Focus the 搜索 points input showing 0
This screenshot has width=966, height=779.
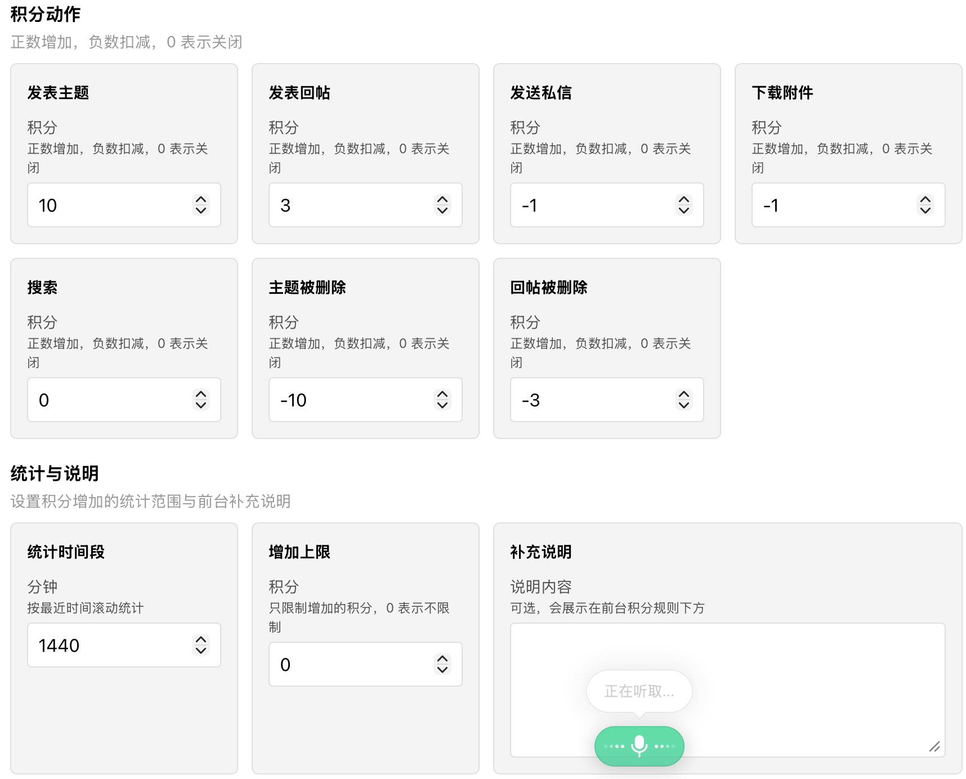(x=124, y=400)
